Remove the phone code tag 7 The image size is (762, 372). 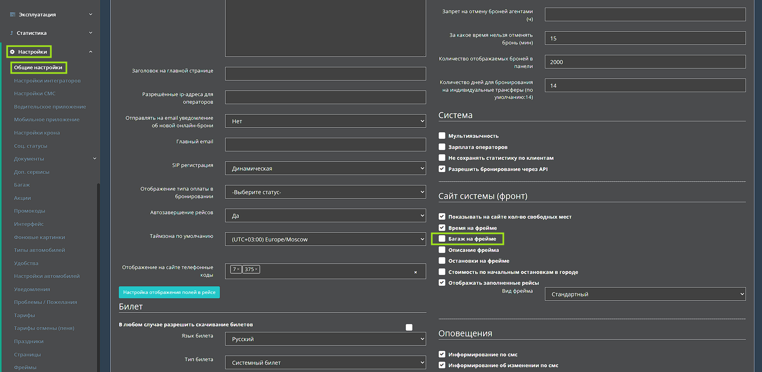[238, 269]
